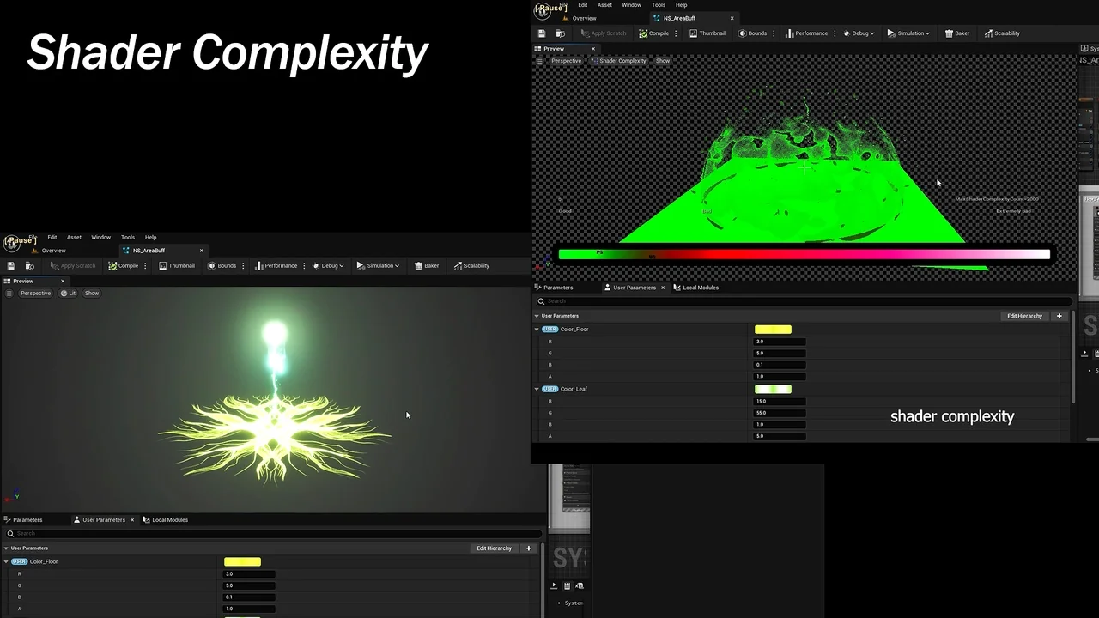Click the Compile button in the upper-right editor
Image resolution: width=1099 pixels, height=618 pixels.
(x=653, y=33)
